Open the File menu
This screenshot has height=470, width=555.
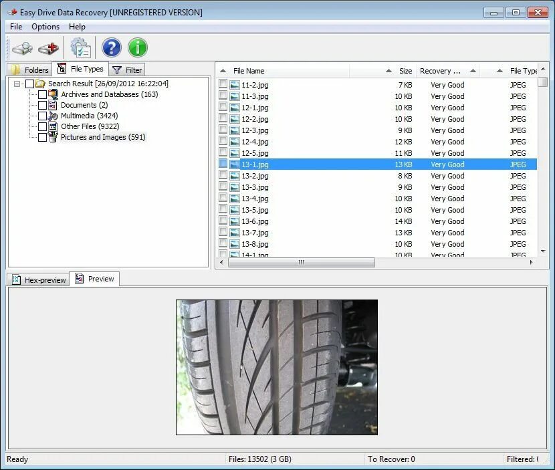(16, 27)
